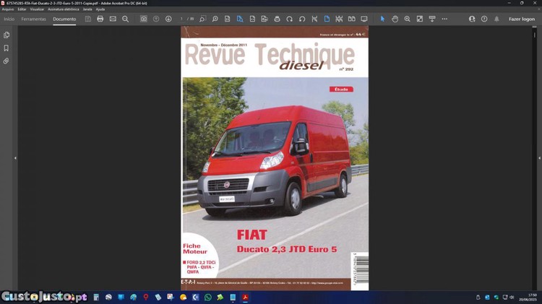Click the current page number field

(182, 19)
